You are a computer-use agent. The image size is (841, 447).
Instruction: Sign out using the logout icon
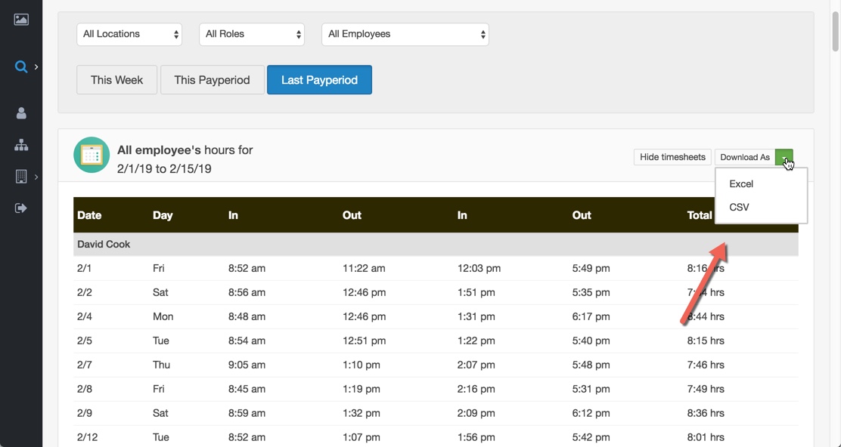21,208
